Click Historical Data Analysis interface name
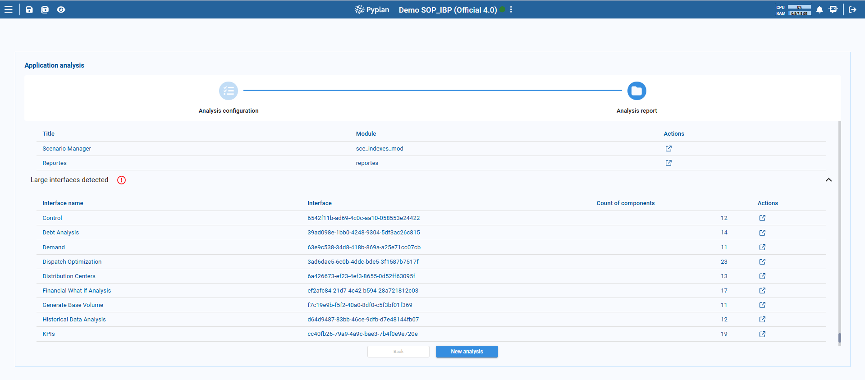Screen dimensions: 865x380 click(x=74, y=320)
